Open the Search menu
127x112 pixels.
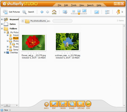(x=90, y=5)
